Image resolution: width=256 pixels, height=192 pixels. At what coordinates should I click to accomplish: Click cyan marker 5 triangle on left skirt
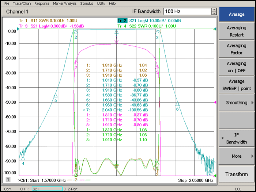pyautogui.click(x=56, y=96)
